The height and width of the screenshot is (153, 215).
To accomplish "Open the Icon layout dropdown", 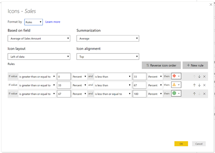I will click(39, 57).
